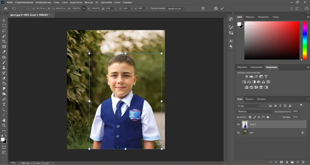Viewport: 310px width, 165px height.
Task: Click the hue slider strip in Color panel
Action: click(305, 40)
